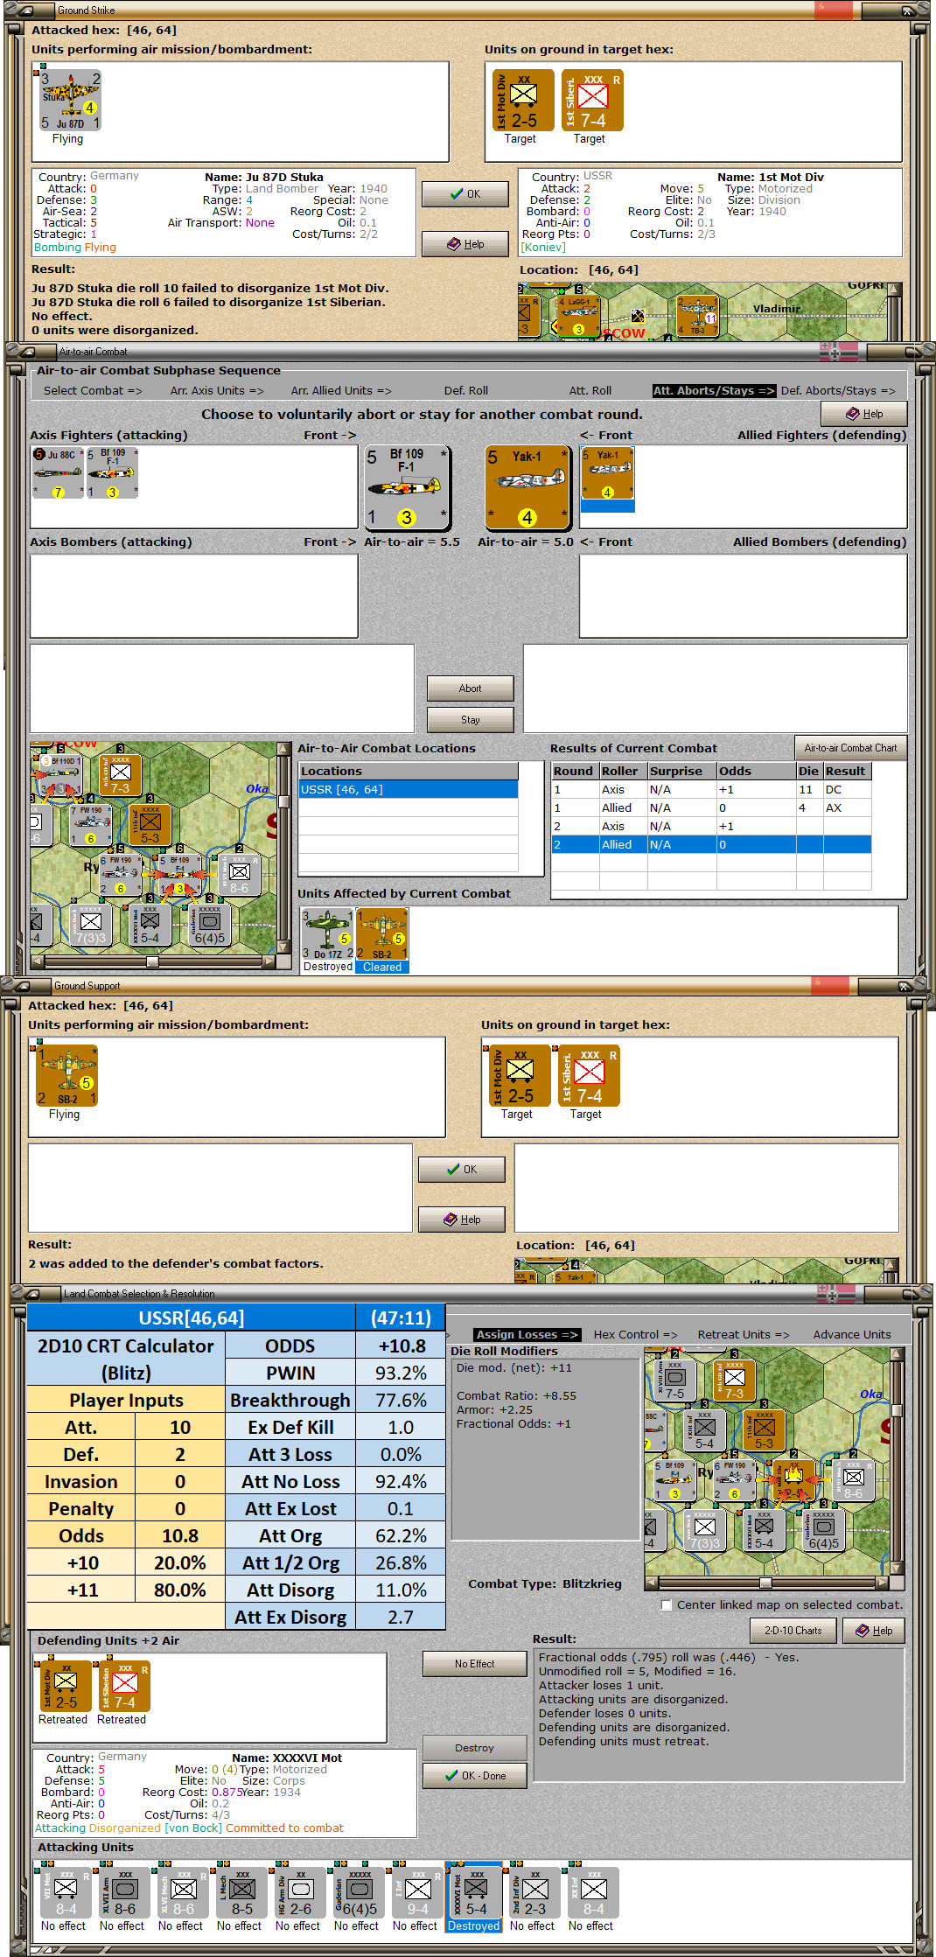Click the Destroy button
This screenshot has height=1957, width=936.
474,1748
